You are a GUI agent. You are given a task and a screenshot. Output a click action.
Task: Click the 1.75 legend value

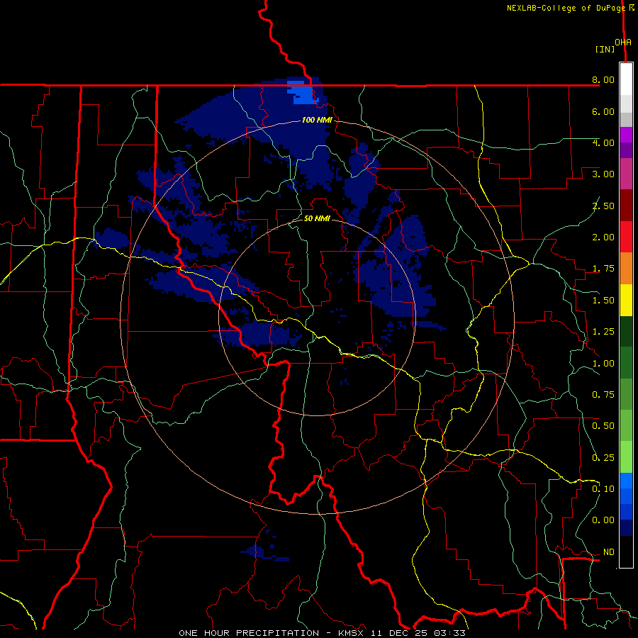603,269
